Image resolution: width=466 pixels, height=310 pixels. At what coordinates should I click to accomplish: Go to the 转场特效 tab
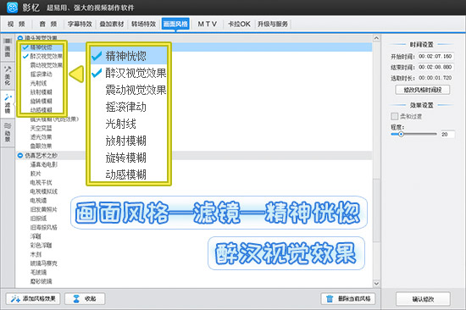[144, 24]
